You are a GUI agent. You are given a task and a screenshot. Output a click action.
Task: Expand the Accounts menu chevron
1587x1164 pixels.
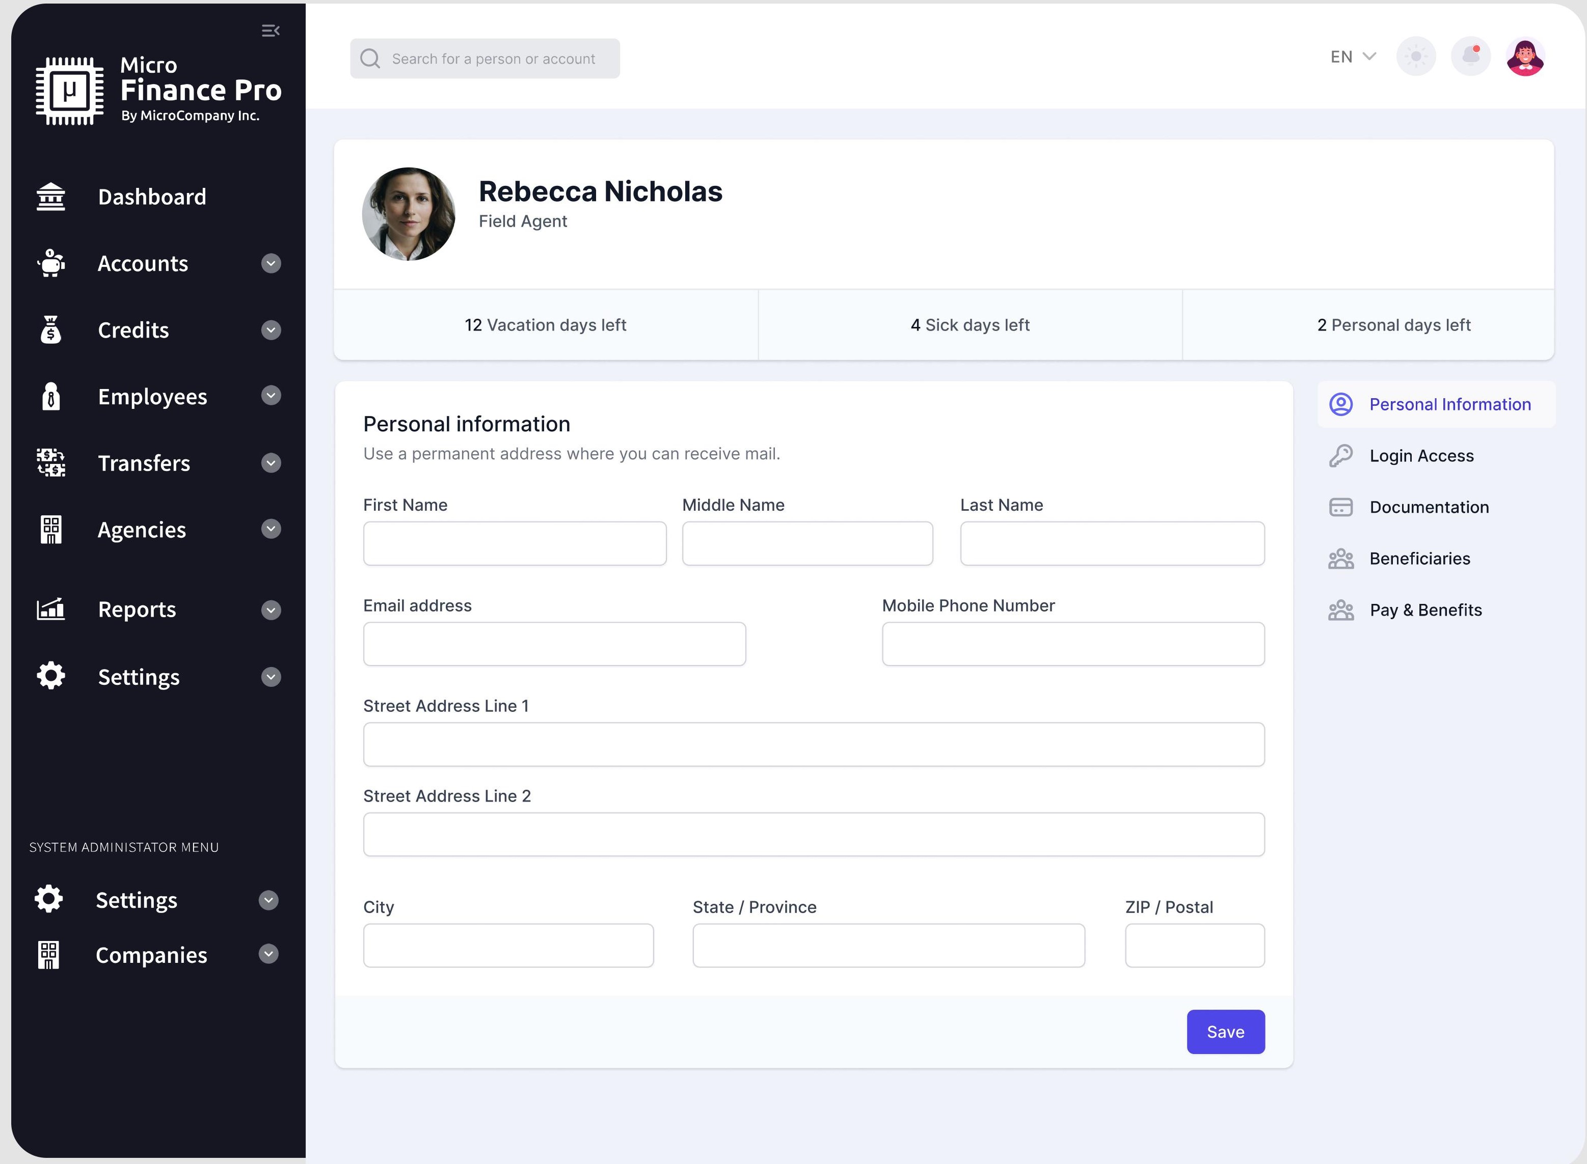271,264
